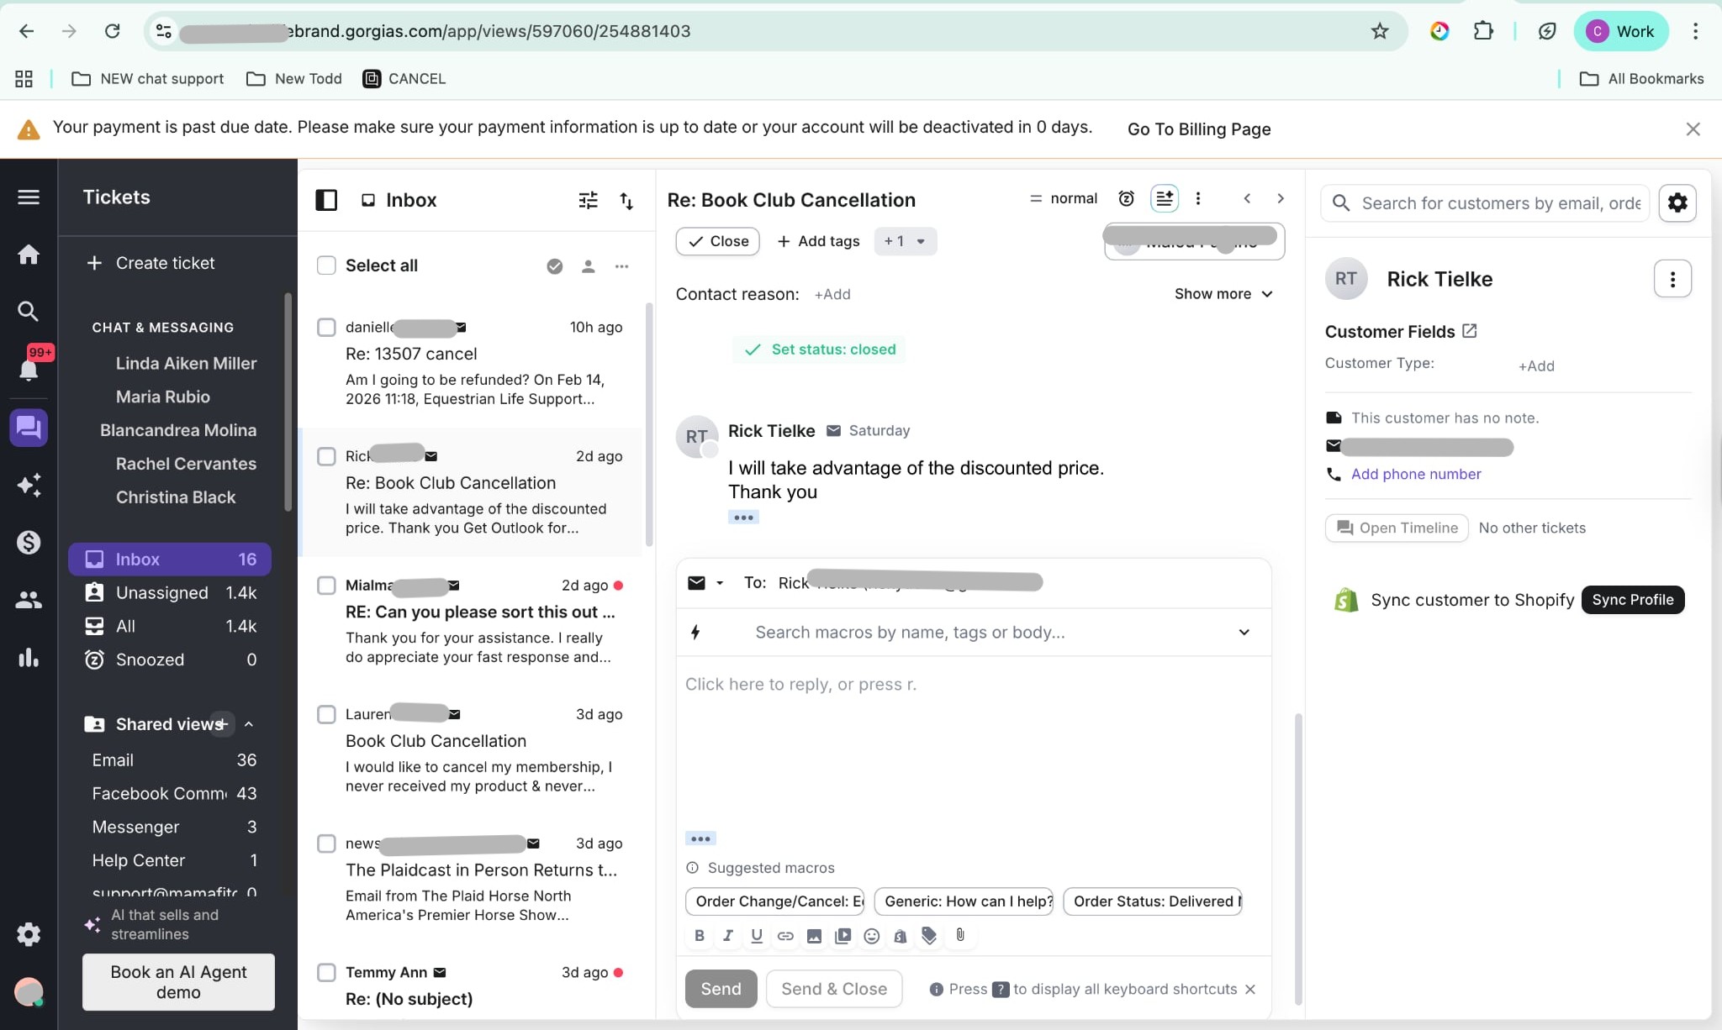
Task: Open inbox filter sliders icon
Action: coord(588,200)
